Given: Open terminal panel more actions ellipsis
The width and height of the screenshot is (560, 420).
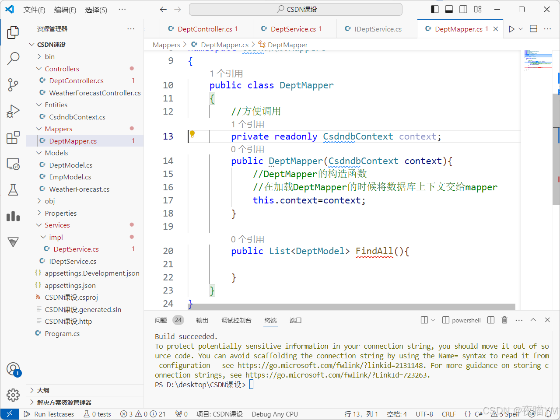Looking at the screenshot, I should 519,320.
